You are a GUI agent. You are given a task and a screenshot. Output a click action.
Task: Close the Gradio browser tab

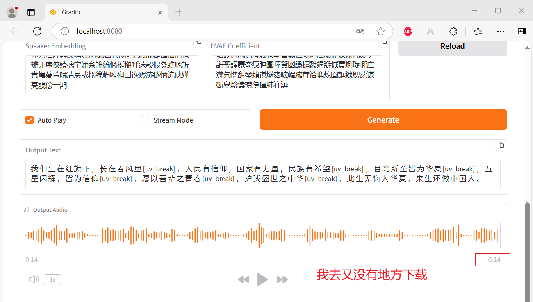[160, 12]
